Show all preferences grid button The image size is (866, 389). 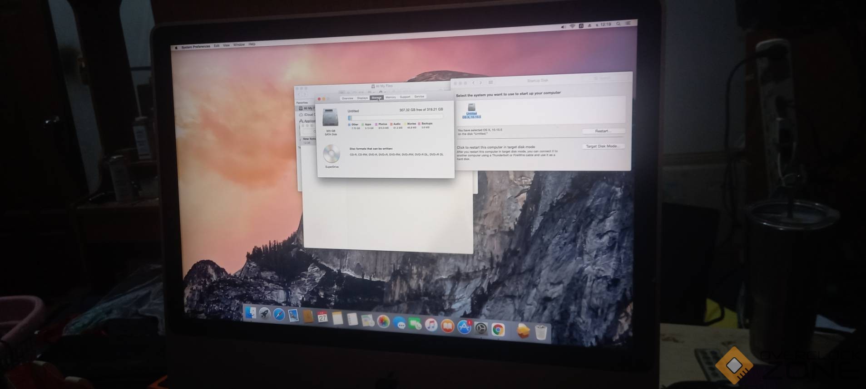[x=490, y=83]
